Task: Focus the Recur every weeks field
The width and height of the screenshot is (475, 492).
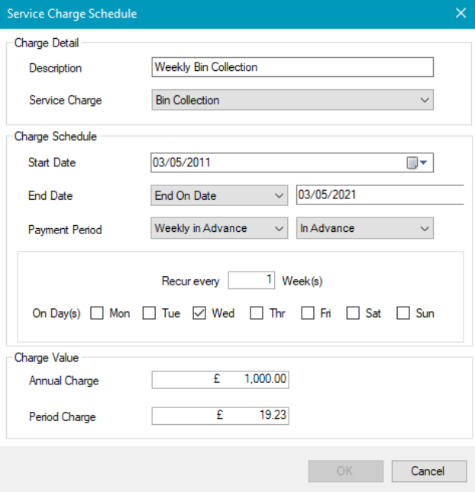Action: point(251,281)
